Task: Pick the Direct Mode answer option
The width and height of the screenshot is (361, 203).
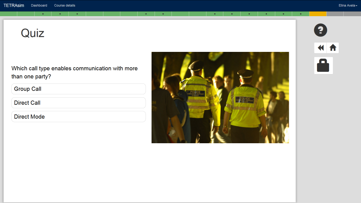Action: [x=78, y=117]
